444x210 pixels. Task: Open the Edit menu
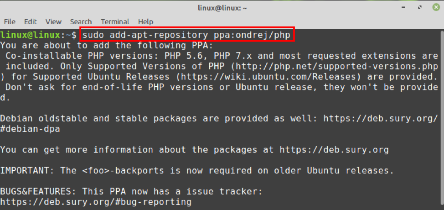[31, 21]
